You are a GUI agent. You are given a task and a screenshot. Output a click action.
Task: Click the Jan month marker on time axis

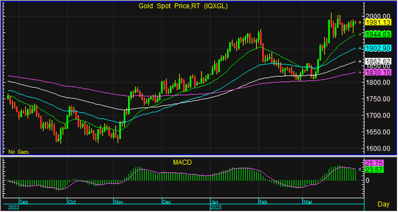point(215,202)
